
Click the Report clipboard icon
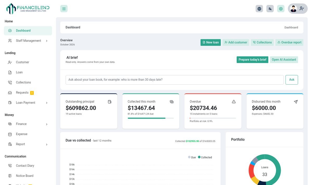pos(10,144)
